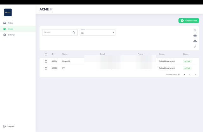Click the company logo in sidebar

tap(8, 12)
